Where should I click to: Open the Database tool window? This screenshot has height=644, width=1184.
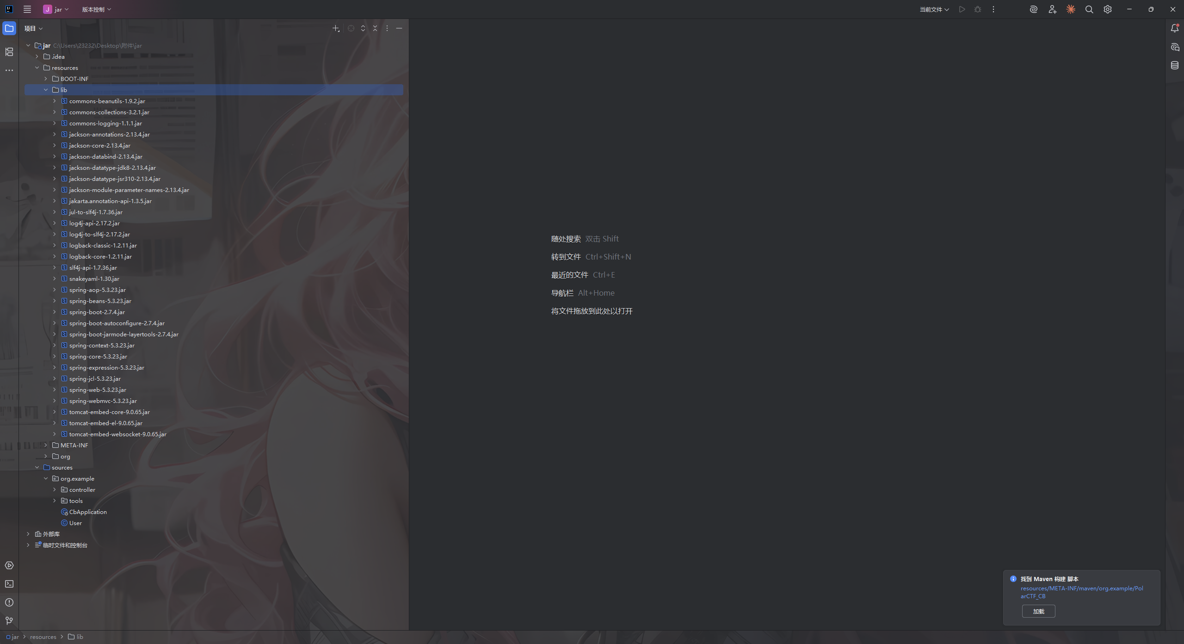coord(1175,65)
